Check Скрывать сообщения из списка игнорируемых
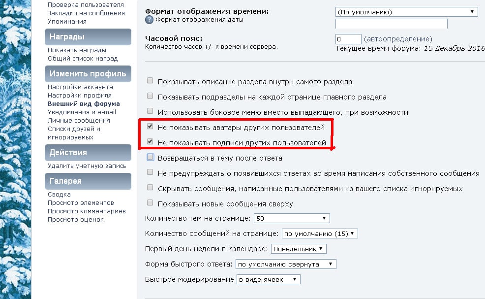This screenshot has width=485, height=299. pos(150,187)
